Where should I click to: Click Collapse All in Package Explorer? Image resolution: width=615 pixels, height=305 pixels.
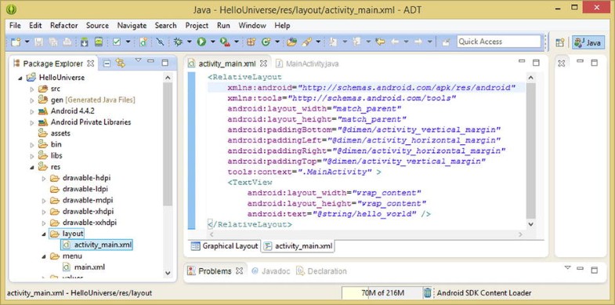pyautogui.click(x=107, y=64)
